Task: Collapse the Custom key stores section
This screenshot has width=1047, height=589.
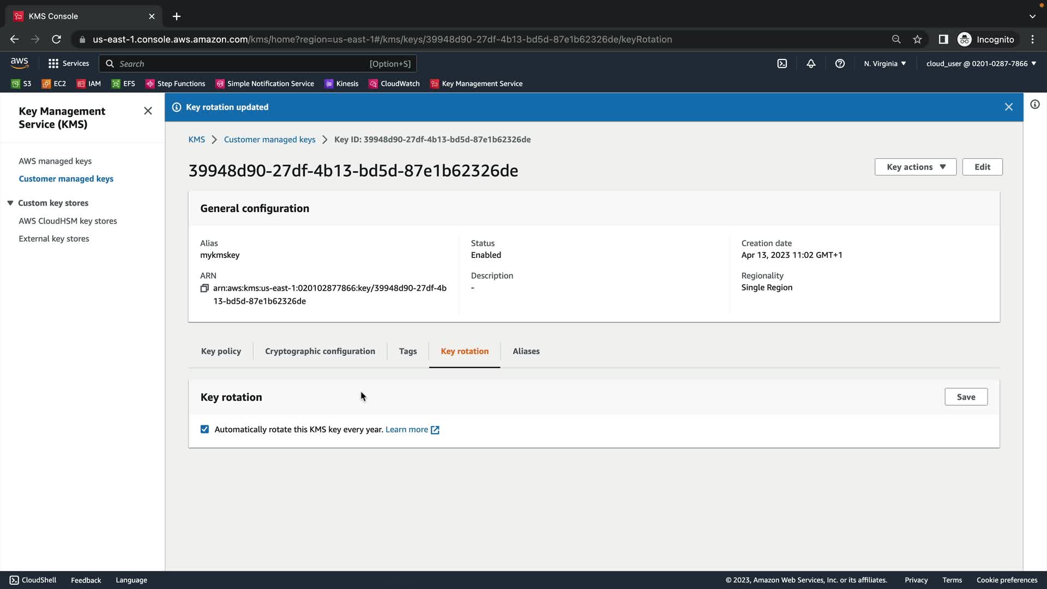Action: tap(10, 203)
